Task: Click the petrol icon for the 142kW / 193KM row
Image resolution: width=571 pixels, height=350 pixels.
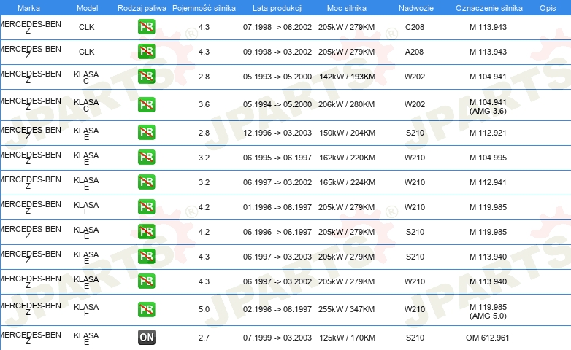Action: 146,77
